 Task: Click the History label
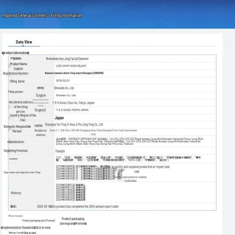[x=16, y=193]
